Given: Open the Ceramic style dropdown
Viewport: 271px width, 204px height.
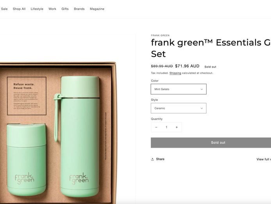Looking at the screenshot, I should point(178,108).
